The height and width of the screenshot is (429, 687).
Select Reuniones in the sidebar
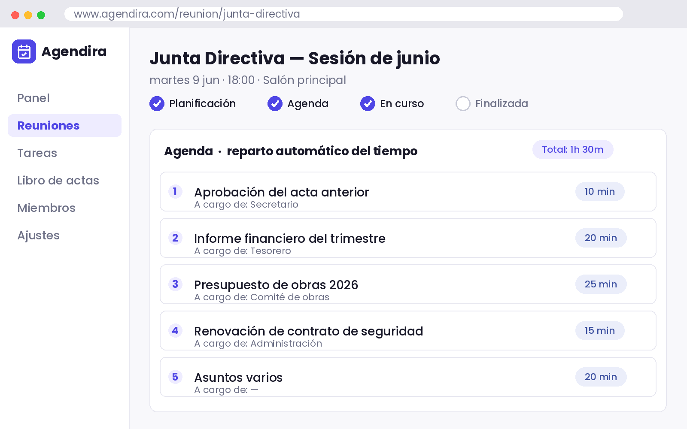click(64, 126)
